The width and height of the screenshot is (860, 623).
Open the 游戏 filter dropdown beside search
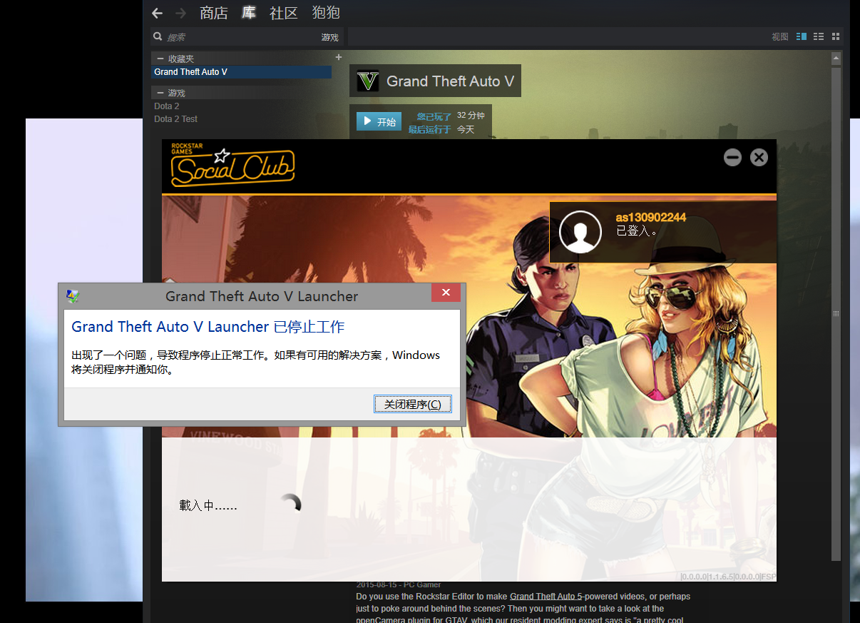click(329, 37)
